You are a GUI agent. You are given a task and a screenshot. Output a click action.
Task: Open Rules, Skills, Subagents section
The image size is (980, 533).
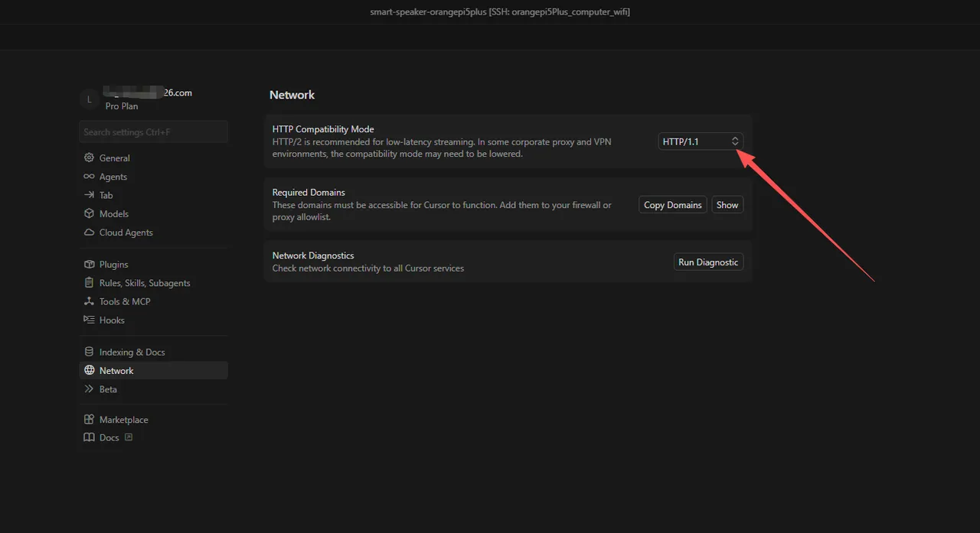(153, 283)
